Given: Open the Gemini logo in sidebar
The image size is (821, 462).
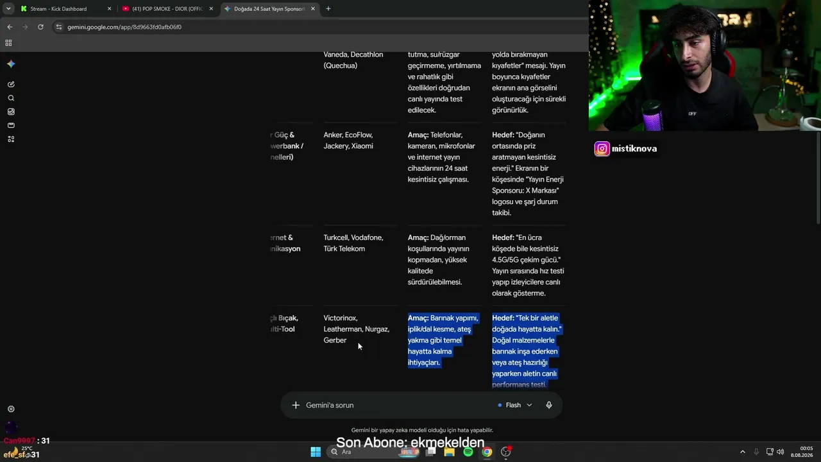Looking at the screenshot, I should coord(11,64).
